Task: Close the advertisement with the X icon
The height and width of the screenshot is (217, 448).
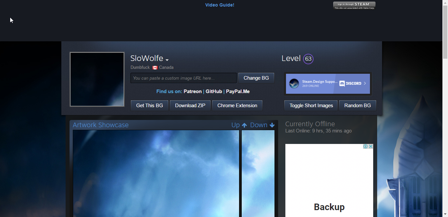Action: 371,147
